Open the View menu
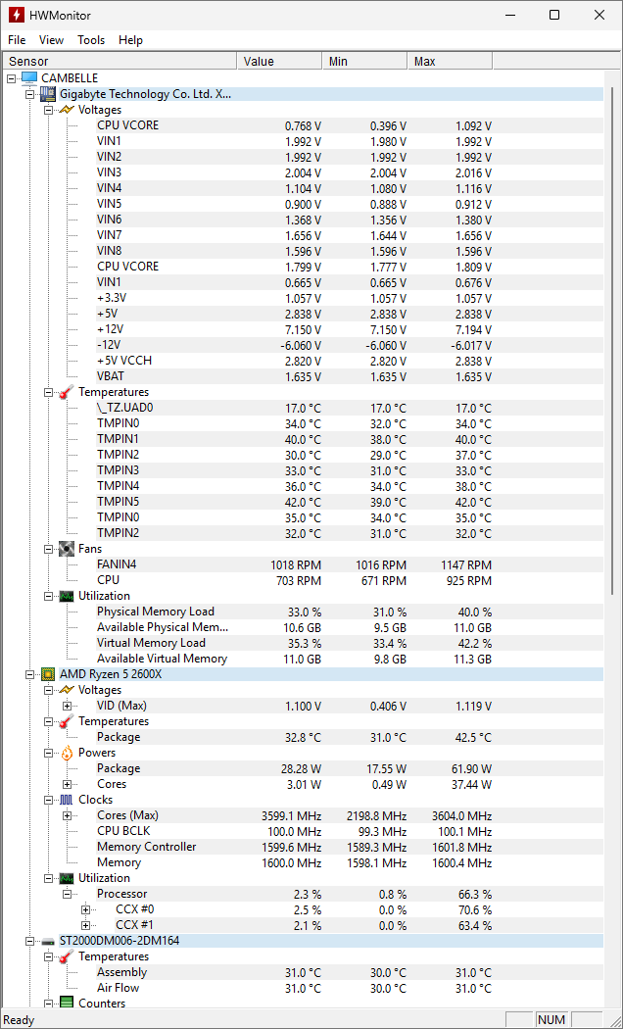623x1029 pixels. point(51,40)
